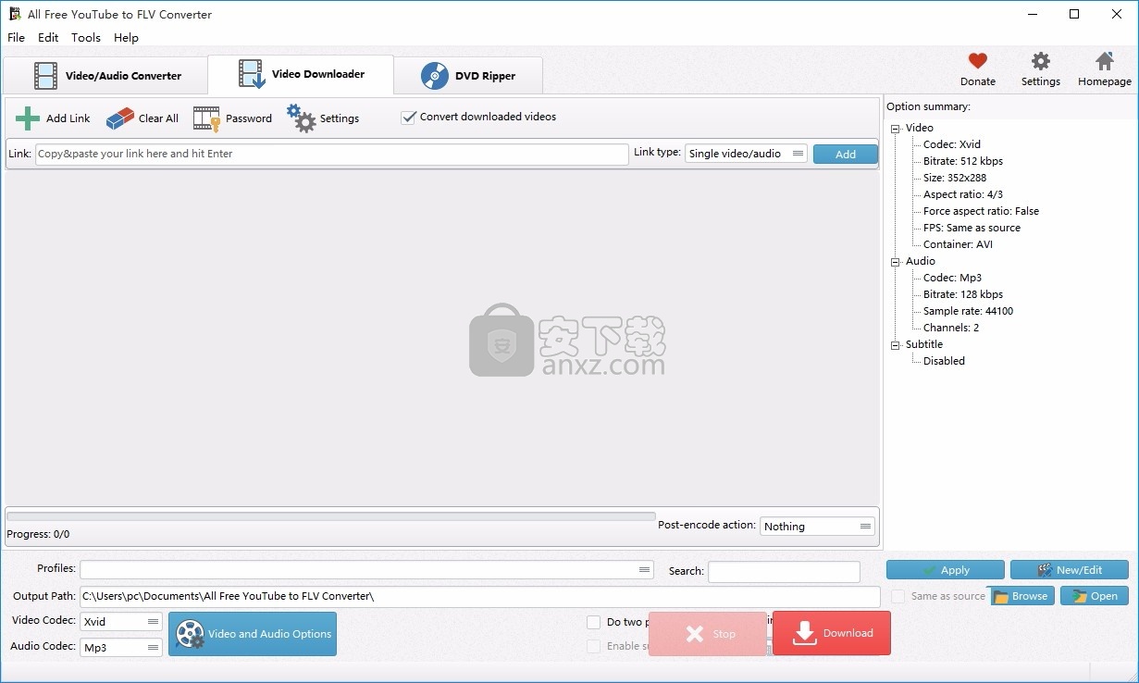This screenshot has width=1139, height=683.
Task: Select Codec: Xvid in option summary
Action: point(952,144)
